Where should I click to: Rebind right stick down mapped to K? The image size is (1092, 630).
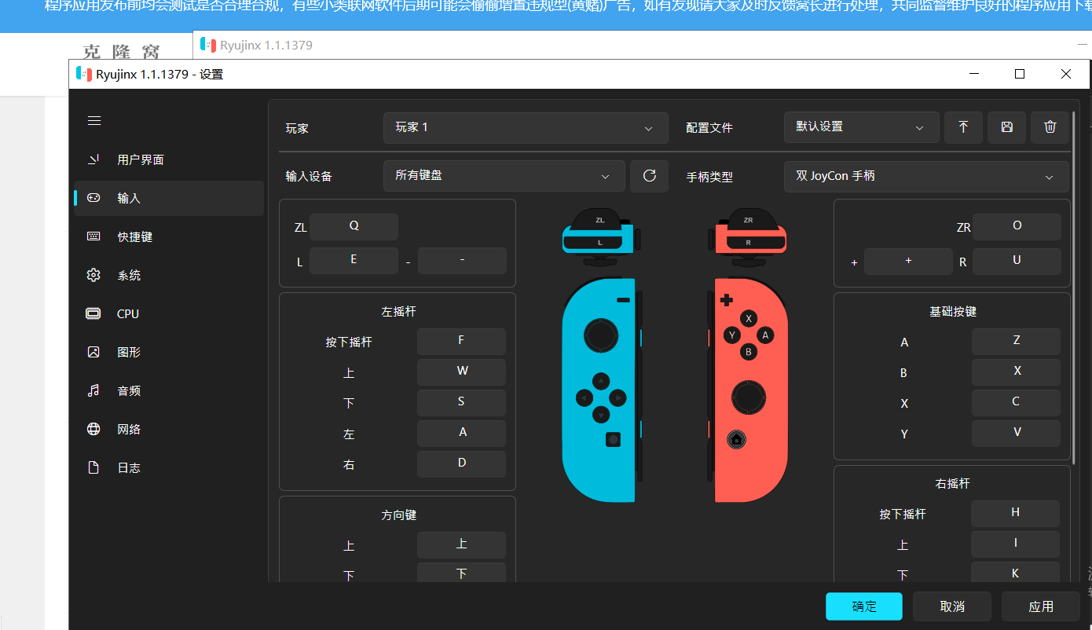[x=1015, y=573]
